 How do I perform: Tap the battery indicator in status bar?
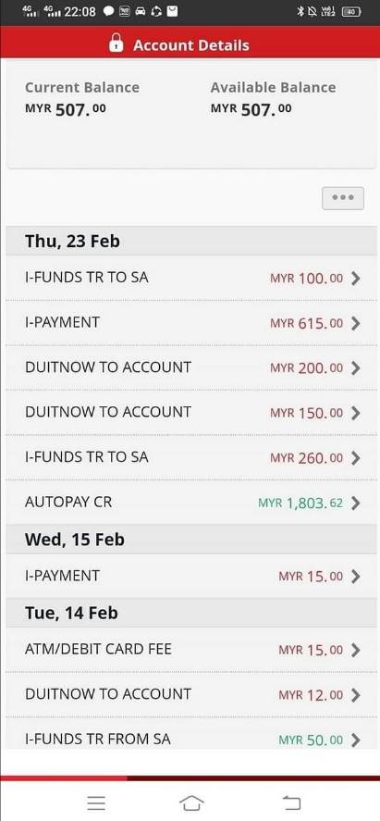coord(351,11)
